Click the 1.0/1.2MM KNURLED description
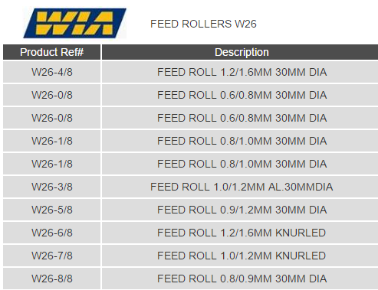 pos(242,256)
